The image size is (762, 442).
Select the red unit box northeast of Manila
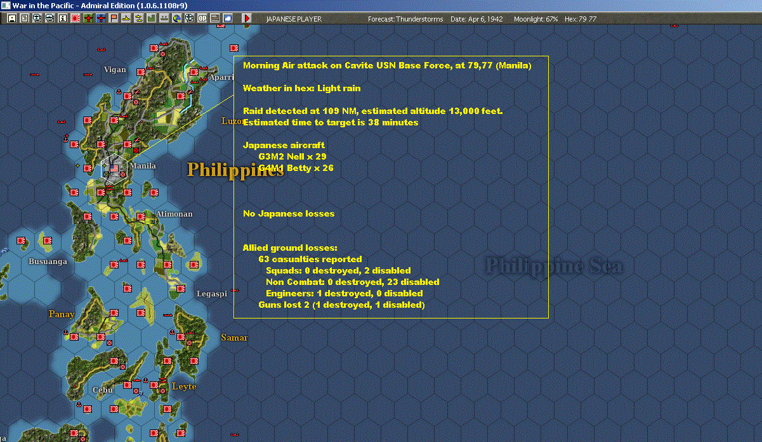[136, 150]
